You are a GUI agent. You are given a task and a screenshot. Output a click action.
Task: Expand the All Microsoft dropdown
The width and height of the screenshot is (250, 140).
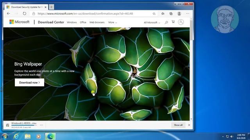152,23
